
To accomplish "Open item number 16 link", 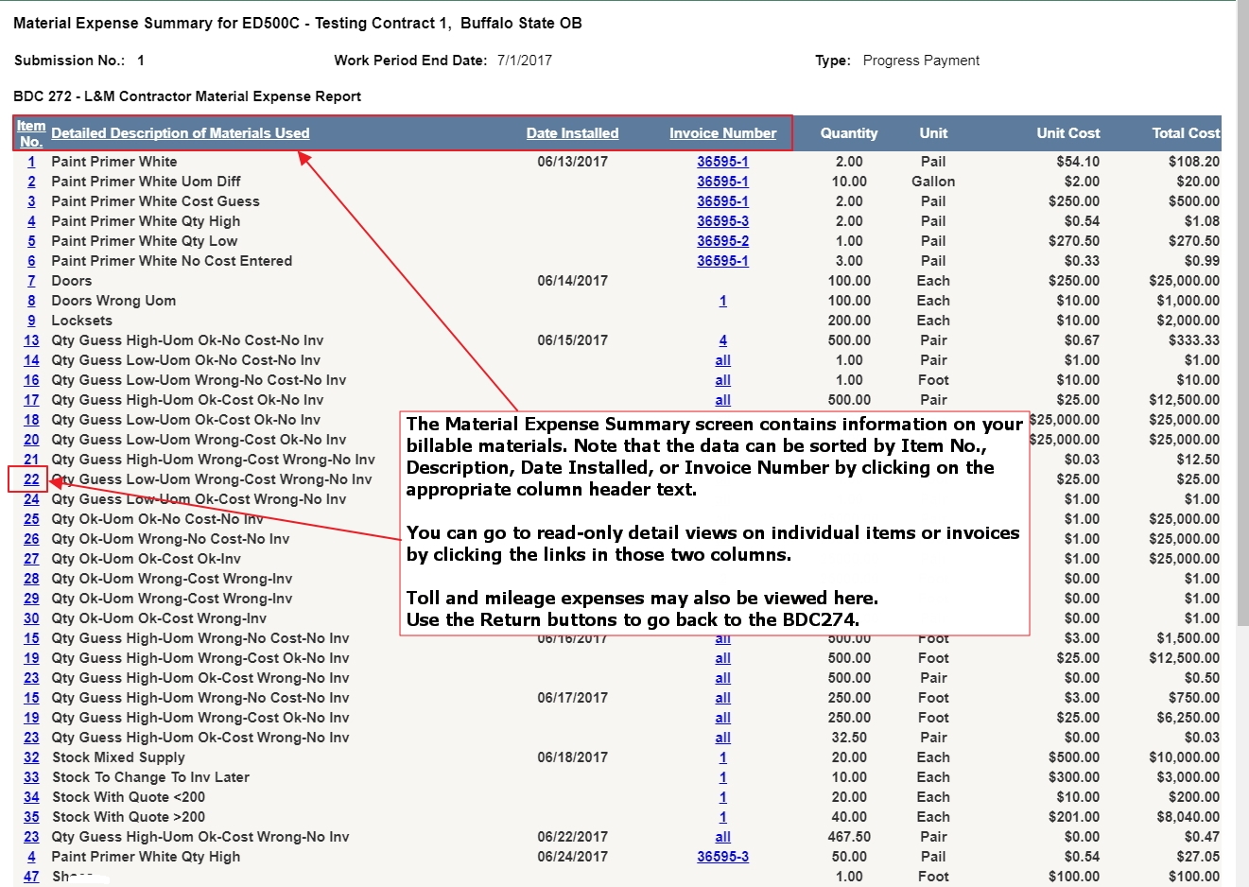I will 31,380.
